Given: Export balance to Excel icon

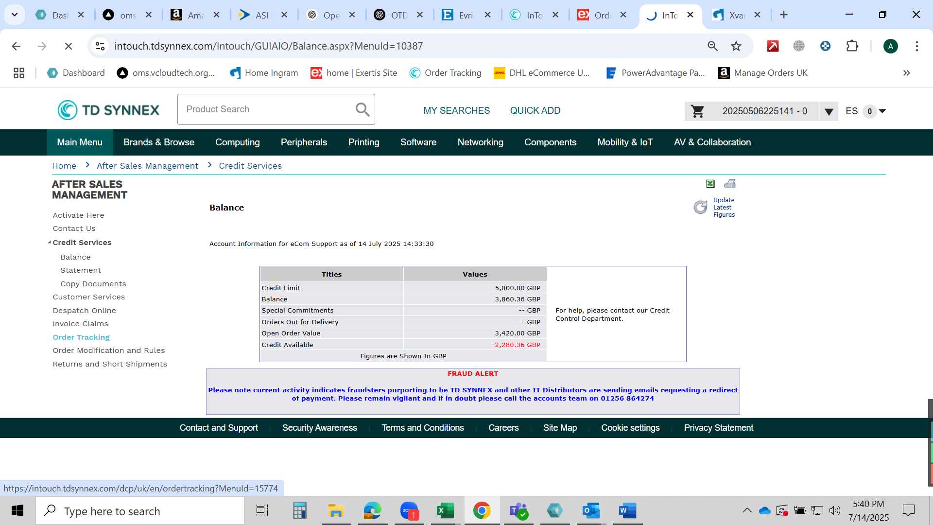Looking at the screenshot, I should (710, 184).
